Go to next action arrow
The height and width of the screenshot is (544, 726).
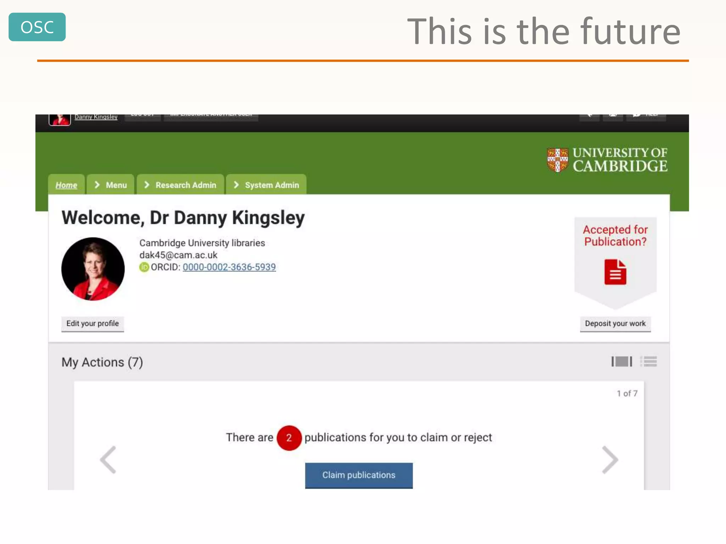(x=610, y=459)
